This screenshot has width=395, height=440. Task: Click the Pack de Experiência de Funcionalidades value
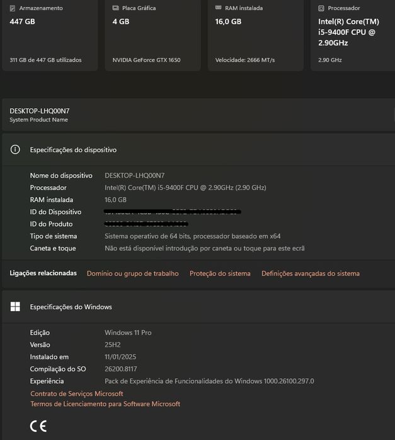coord(209,381)
